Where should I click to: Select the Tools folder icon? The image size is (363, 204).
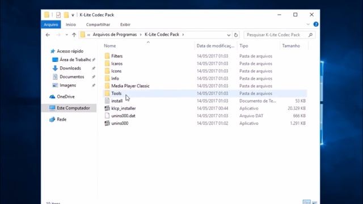[x=107, y=93]
